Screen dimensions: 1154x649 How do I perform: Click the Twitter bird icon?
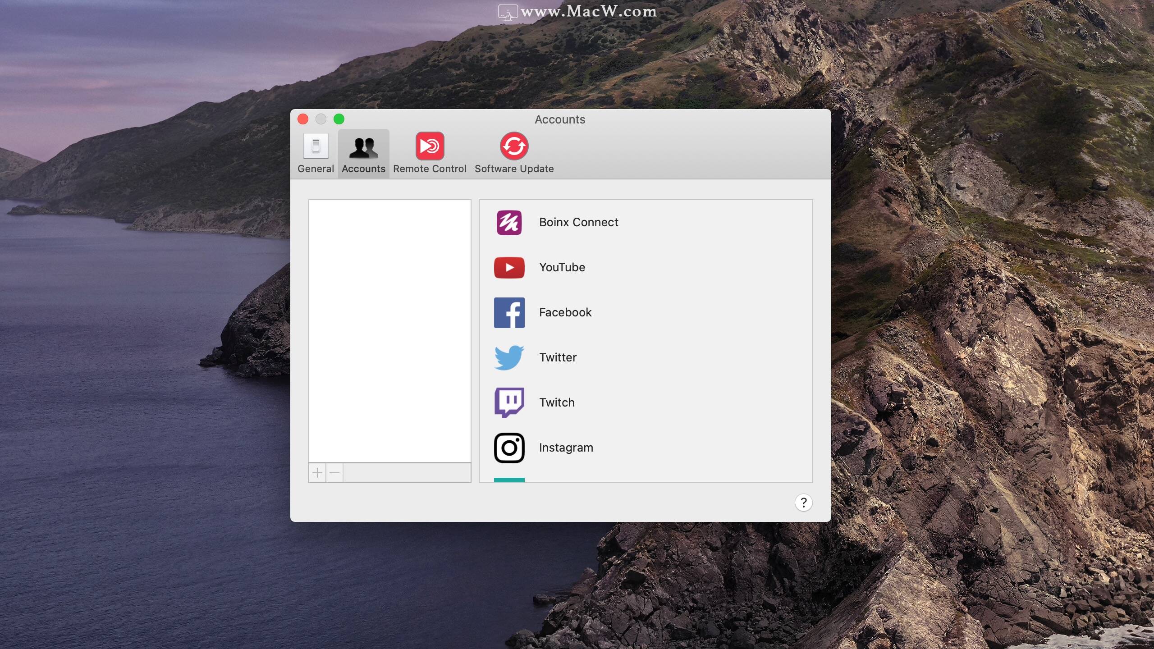coord(509,357)
